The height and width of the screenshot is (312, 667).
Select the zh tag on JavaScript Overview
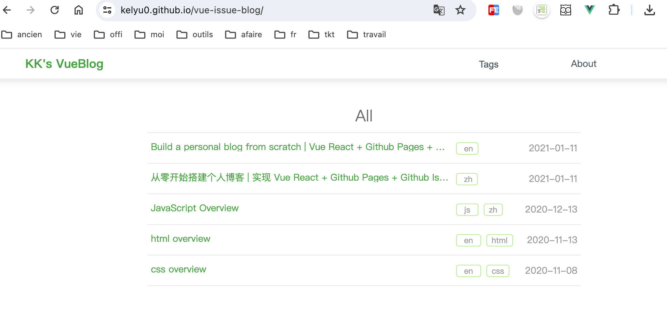pos(493,210)
